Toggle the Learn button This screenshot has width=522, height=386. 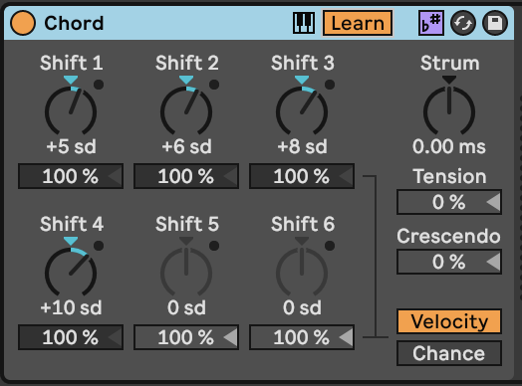click(x=358, y=23)
